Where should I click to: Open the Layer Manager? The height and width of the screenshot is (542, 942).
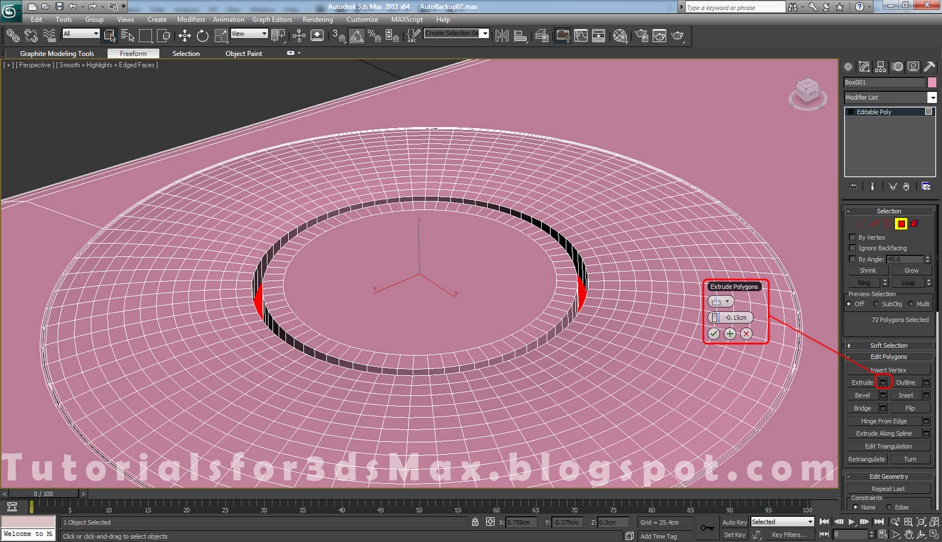[x=542, y=36]
